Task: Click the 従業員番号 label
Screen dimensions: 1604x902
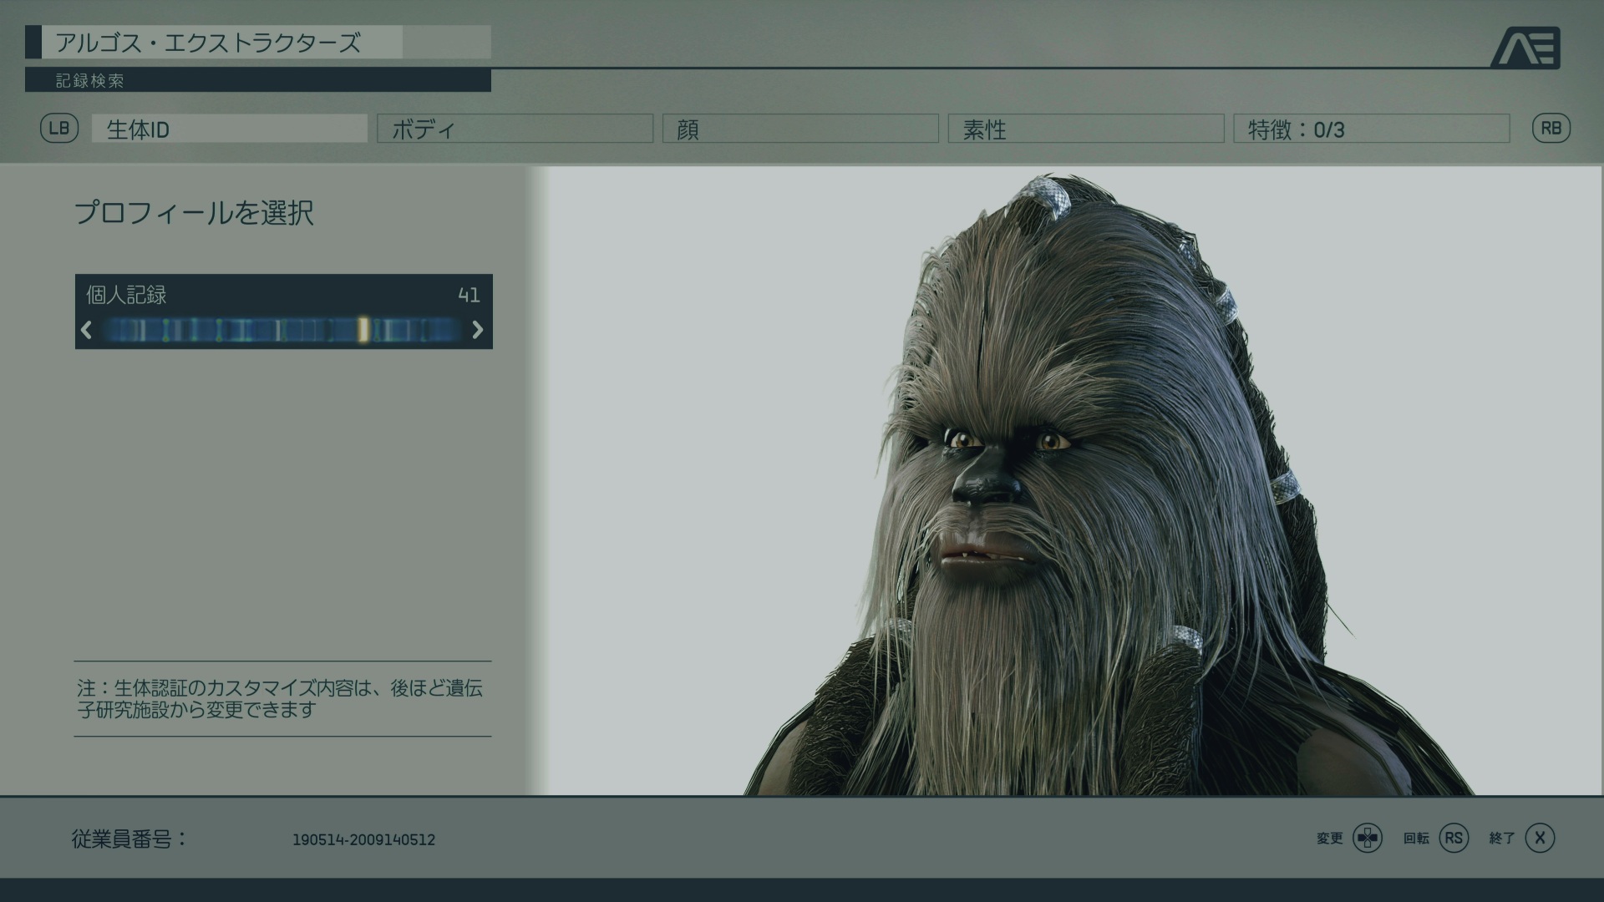Action: click(x=129, y=839)
